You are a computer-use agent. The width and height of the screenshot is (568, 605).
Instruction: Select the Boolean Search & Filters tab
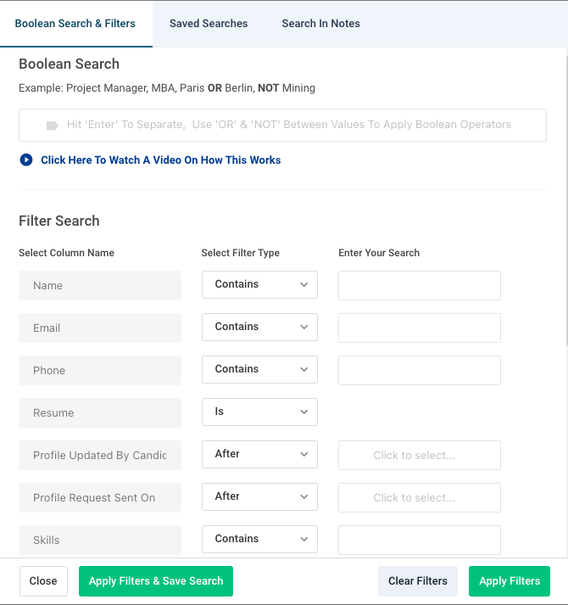(75, 24)
